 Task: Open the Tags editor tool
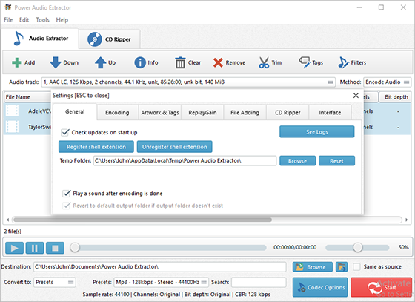[305, 62]
